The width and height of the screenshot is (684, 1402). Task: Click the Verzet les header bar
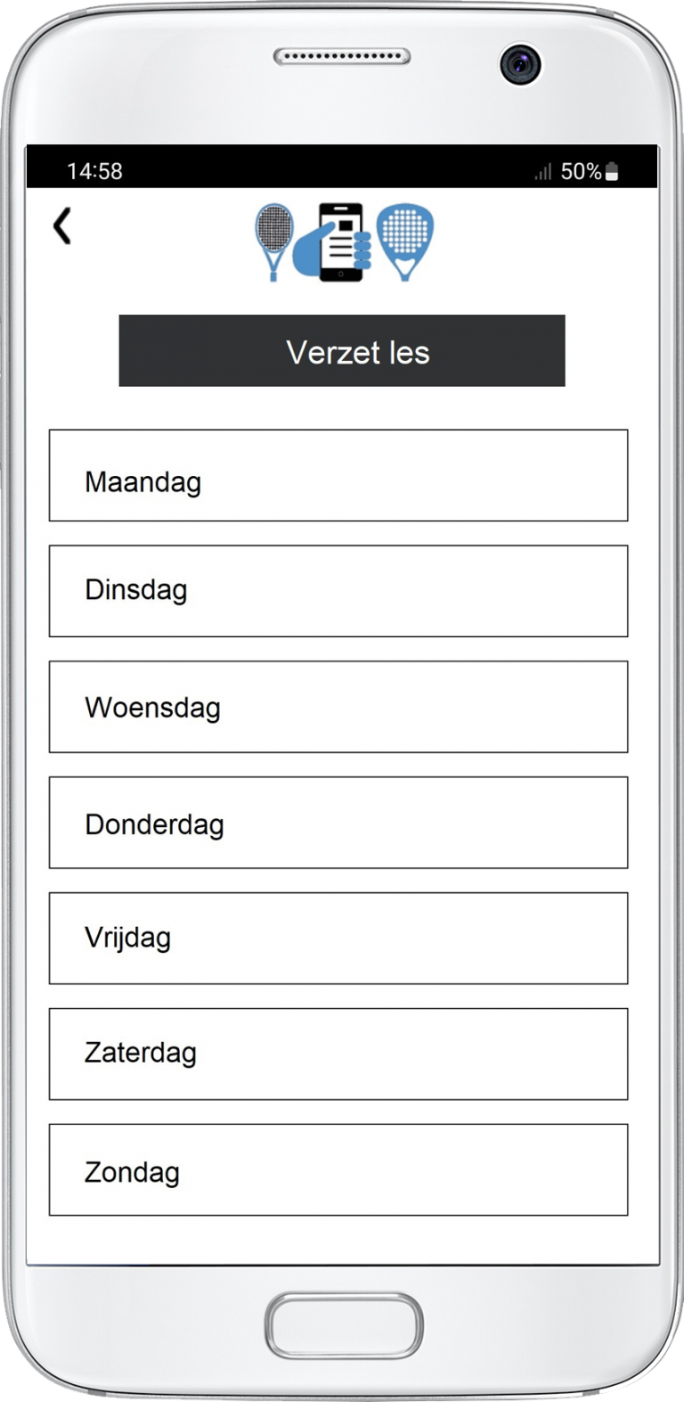(342, 351)
